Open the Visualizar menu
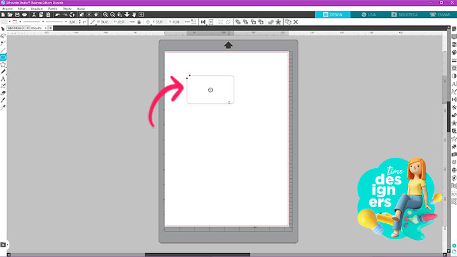The width and height of the screenshot is (457, 257). click(36, 8)
